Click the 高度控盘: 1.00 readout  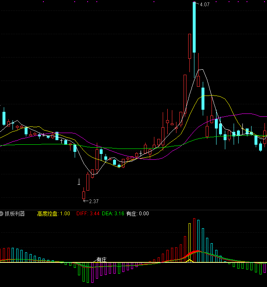point(54,214)
